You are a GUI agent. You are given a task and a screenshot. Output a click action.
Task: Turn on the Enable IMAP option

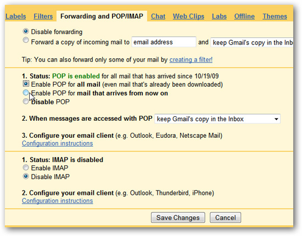(26, 167)
